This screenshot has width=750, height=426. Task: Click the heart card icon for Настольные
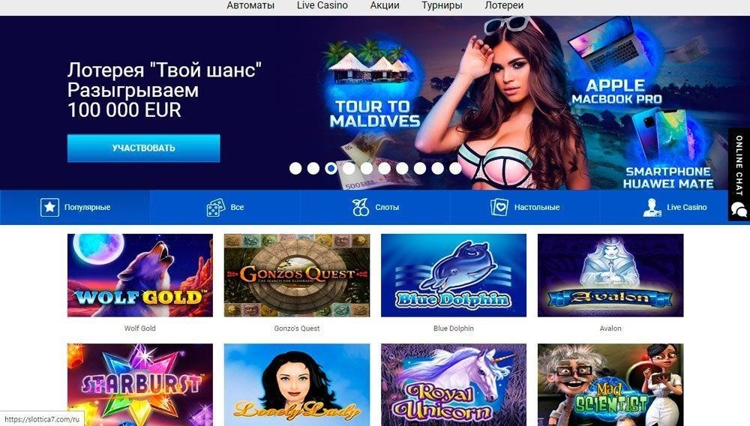[499, 208]
